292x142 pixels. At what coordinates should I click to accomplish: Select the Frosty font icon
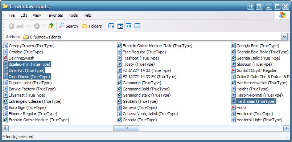pos(120,64)
